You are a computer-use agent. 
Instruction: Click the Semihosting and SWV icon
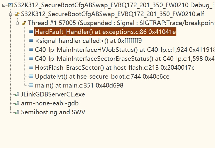pos(17,112)
